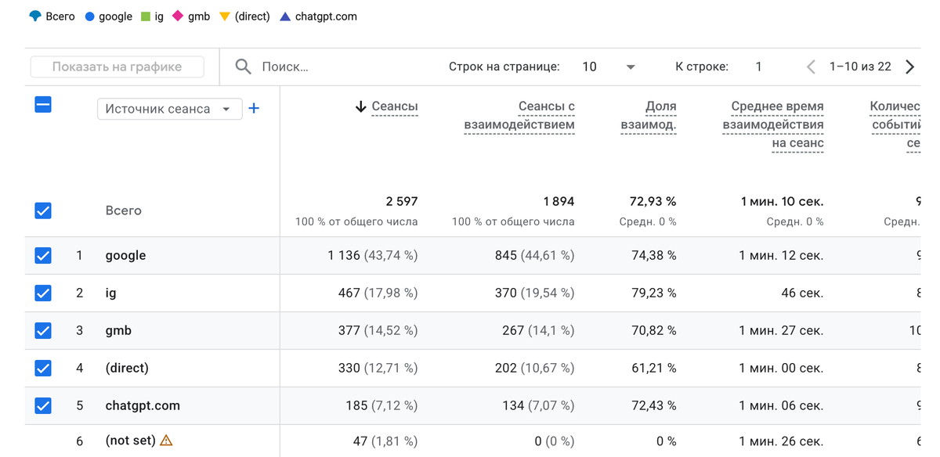Click the google source row label
This screenshot has width=940, height=457.
tap(125, 255)
